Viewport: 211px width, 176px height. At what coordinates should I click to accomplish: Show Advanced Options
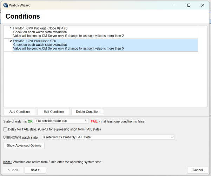(x=24, y=145)
